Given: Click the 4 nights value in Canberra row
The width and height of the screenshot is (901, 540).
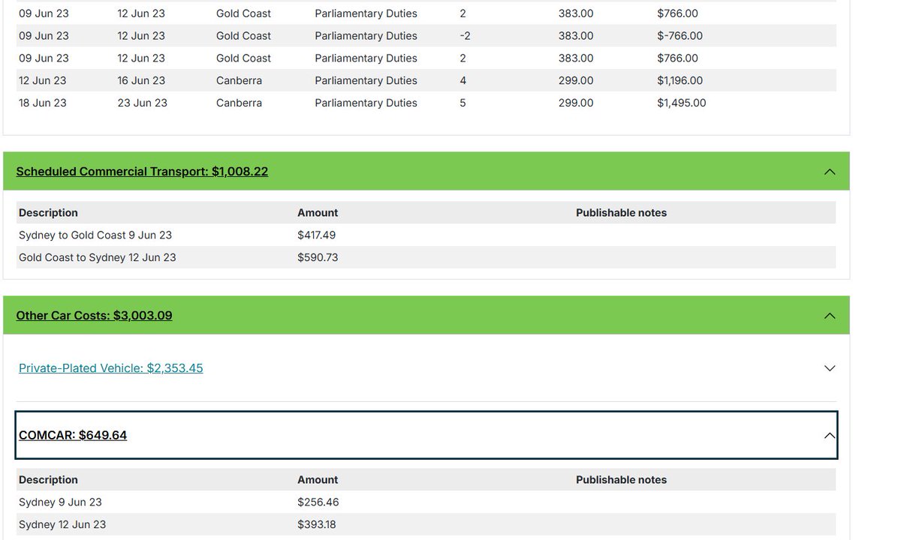Looking at the screenshot, I should (x=463, y=80).
